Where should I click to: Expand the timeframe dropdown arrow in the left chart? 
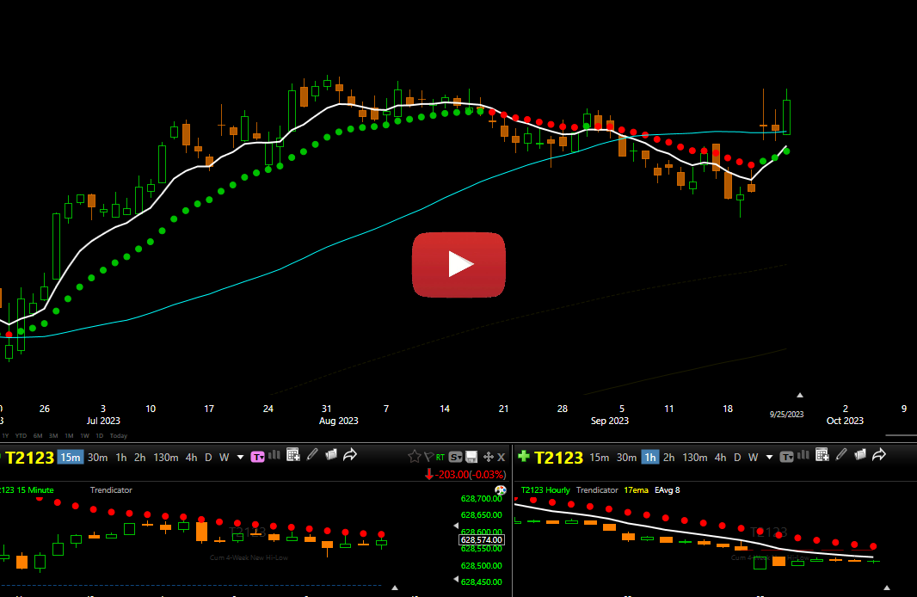[x=240, y=458]
